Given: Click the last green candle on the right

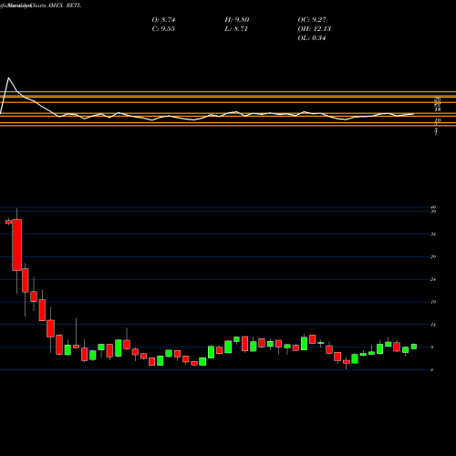Looking at the screenshot, I should (x=414, y=347).
